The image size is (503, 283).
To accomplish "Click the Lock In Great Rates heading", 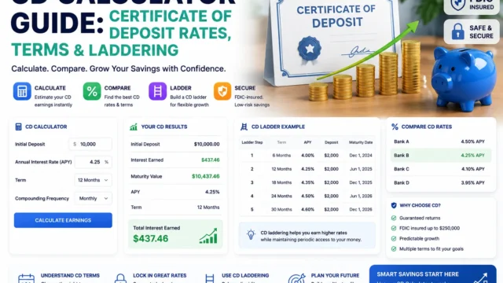I will (160, 276).
